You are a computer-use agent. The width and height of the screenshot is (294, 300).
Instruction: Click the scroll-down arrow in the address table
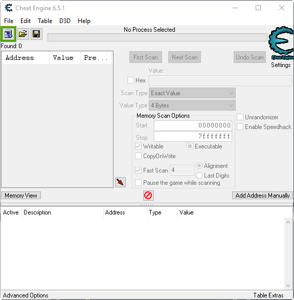(288, 286)
